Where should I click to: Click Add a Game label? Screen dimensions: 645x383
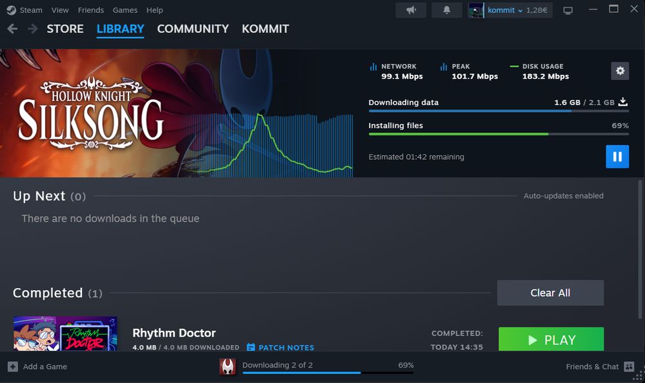click(45, 366)
